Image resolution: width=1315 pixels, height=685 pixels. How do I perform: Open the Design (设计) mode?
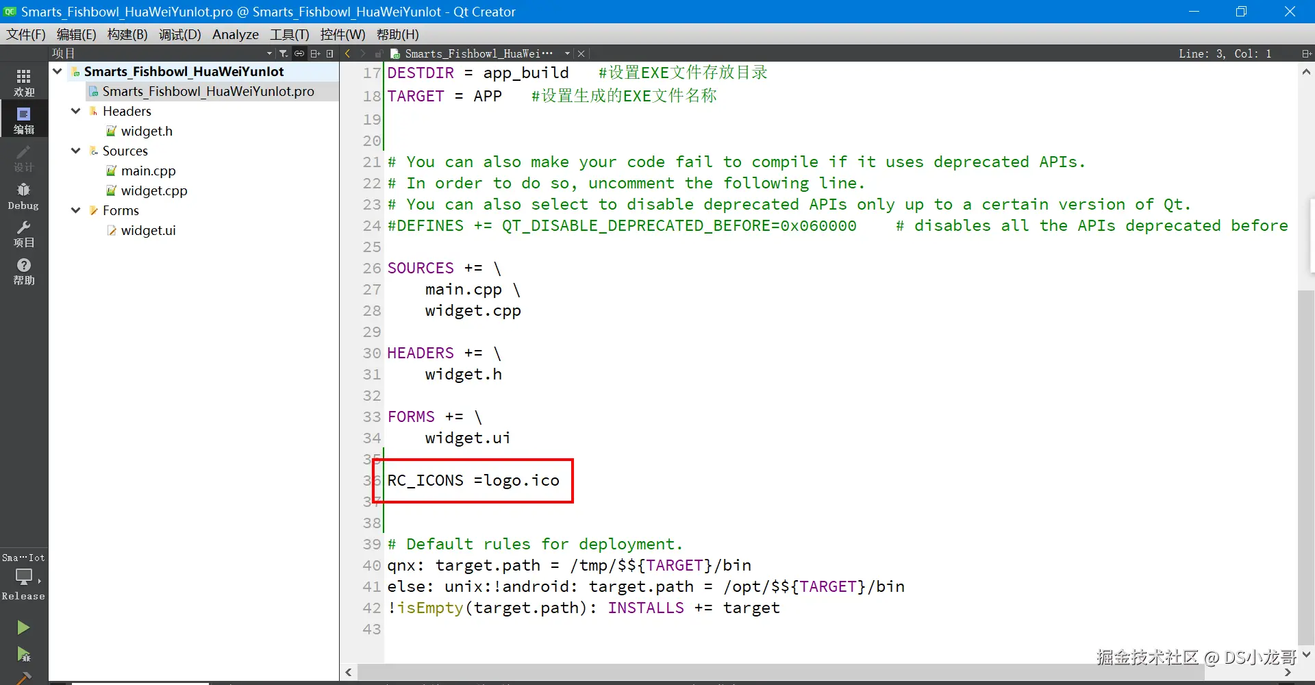tap(24, 158)
